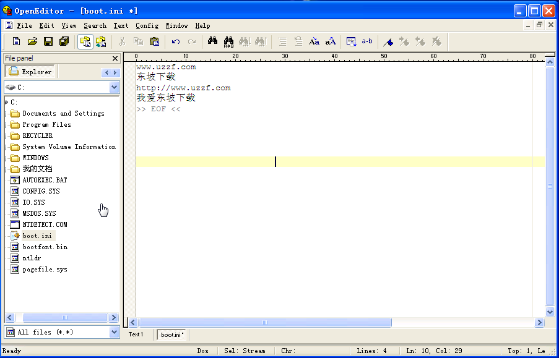
Task: Select the 我的文档 folder
Action: [37, 169]
